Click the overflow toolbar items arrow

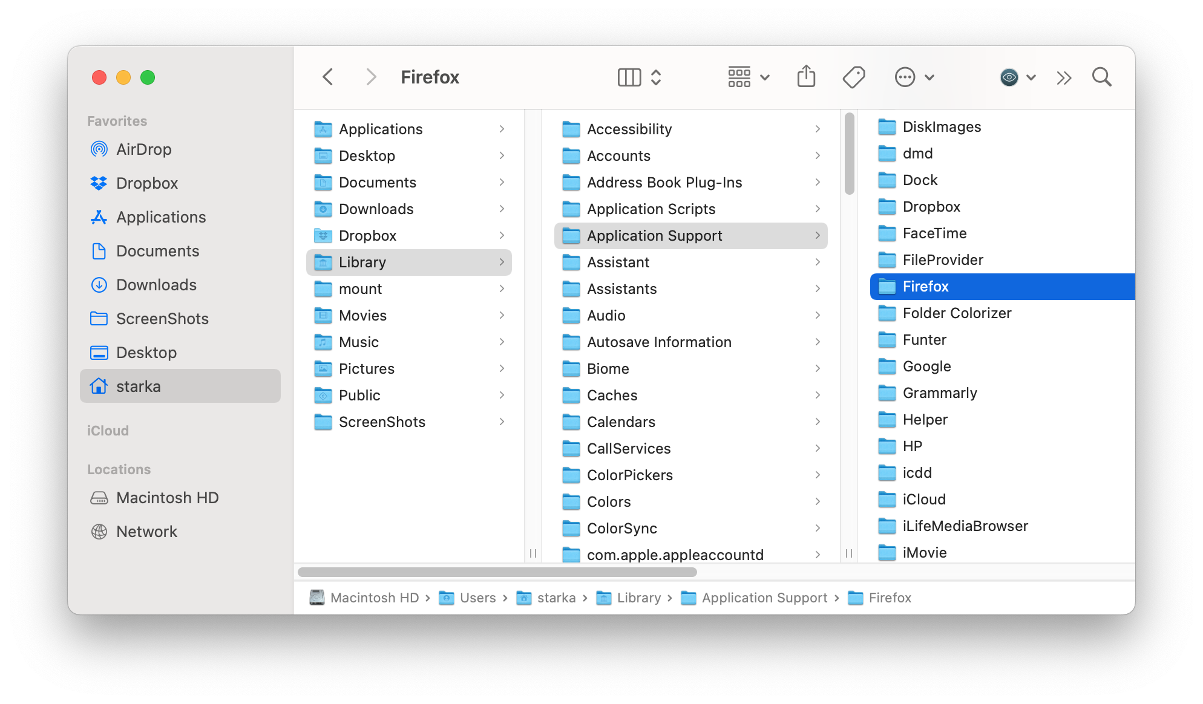[x=1063, y=77]
